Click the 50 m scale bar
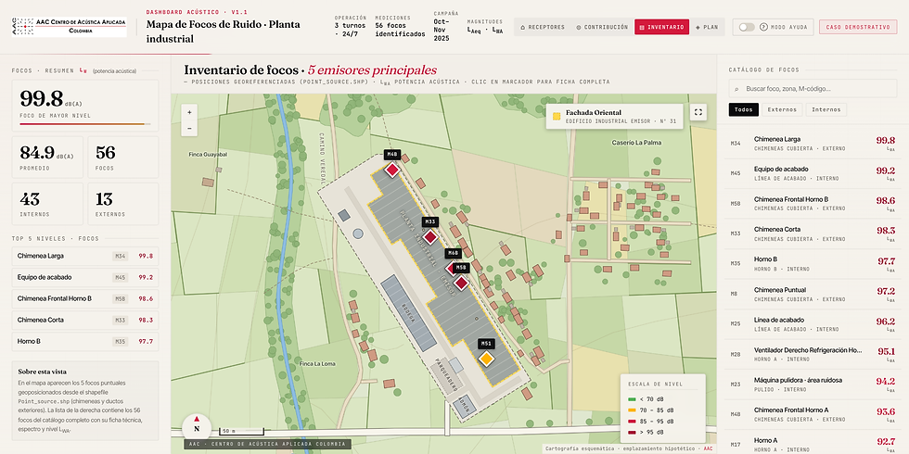This screenshot has width=909, height=454. [242, 432]
